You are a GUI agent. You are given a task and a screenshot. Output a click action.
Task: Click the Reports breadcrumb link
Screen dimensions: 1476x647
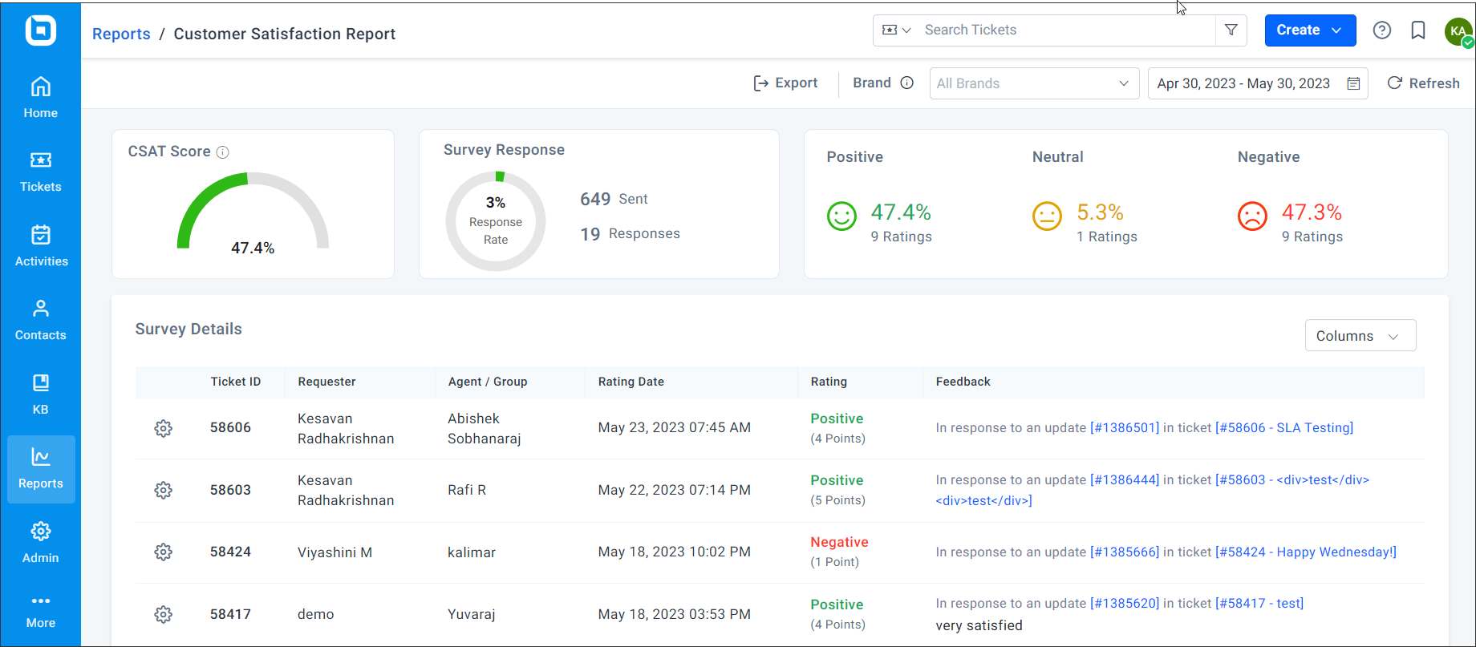click(121, 34)
